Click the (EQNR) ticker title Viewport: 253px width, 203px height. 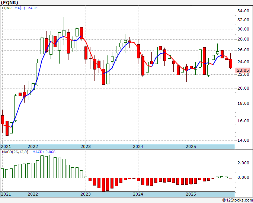[x=10, y=3]
